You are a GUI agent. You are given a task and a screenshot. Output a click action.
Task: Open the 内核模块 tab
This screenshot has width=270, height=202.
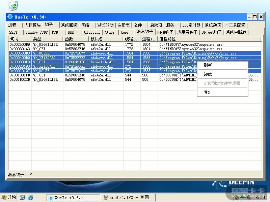(32, 25)
